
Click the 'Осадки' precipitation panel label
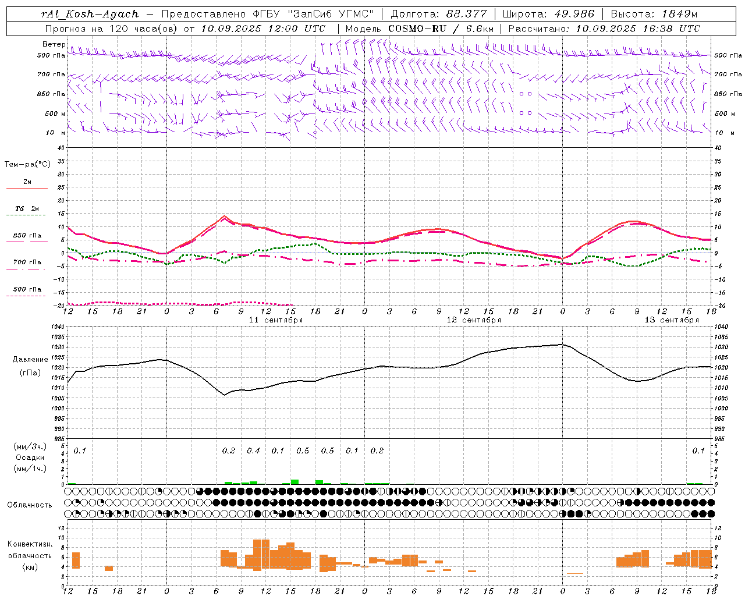coord(30,457)
